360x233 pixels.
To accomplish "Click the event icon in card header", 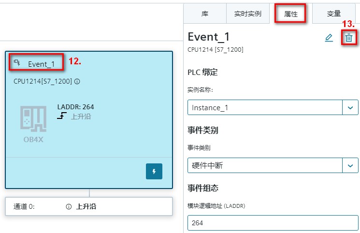I will (17, 63).
